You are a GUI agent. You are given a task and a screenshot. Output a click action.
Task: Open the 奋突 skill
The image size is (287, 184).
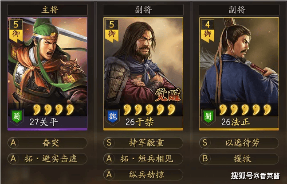47,143
